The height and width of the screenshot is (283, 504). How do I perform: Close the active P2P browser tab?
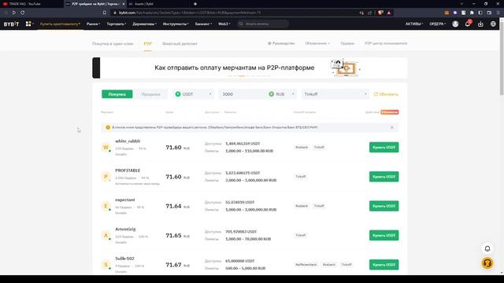pos(124,4)
